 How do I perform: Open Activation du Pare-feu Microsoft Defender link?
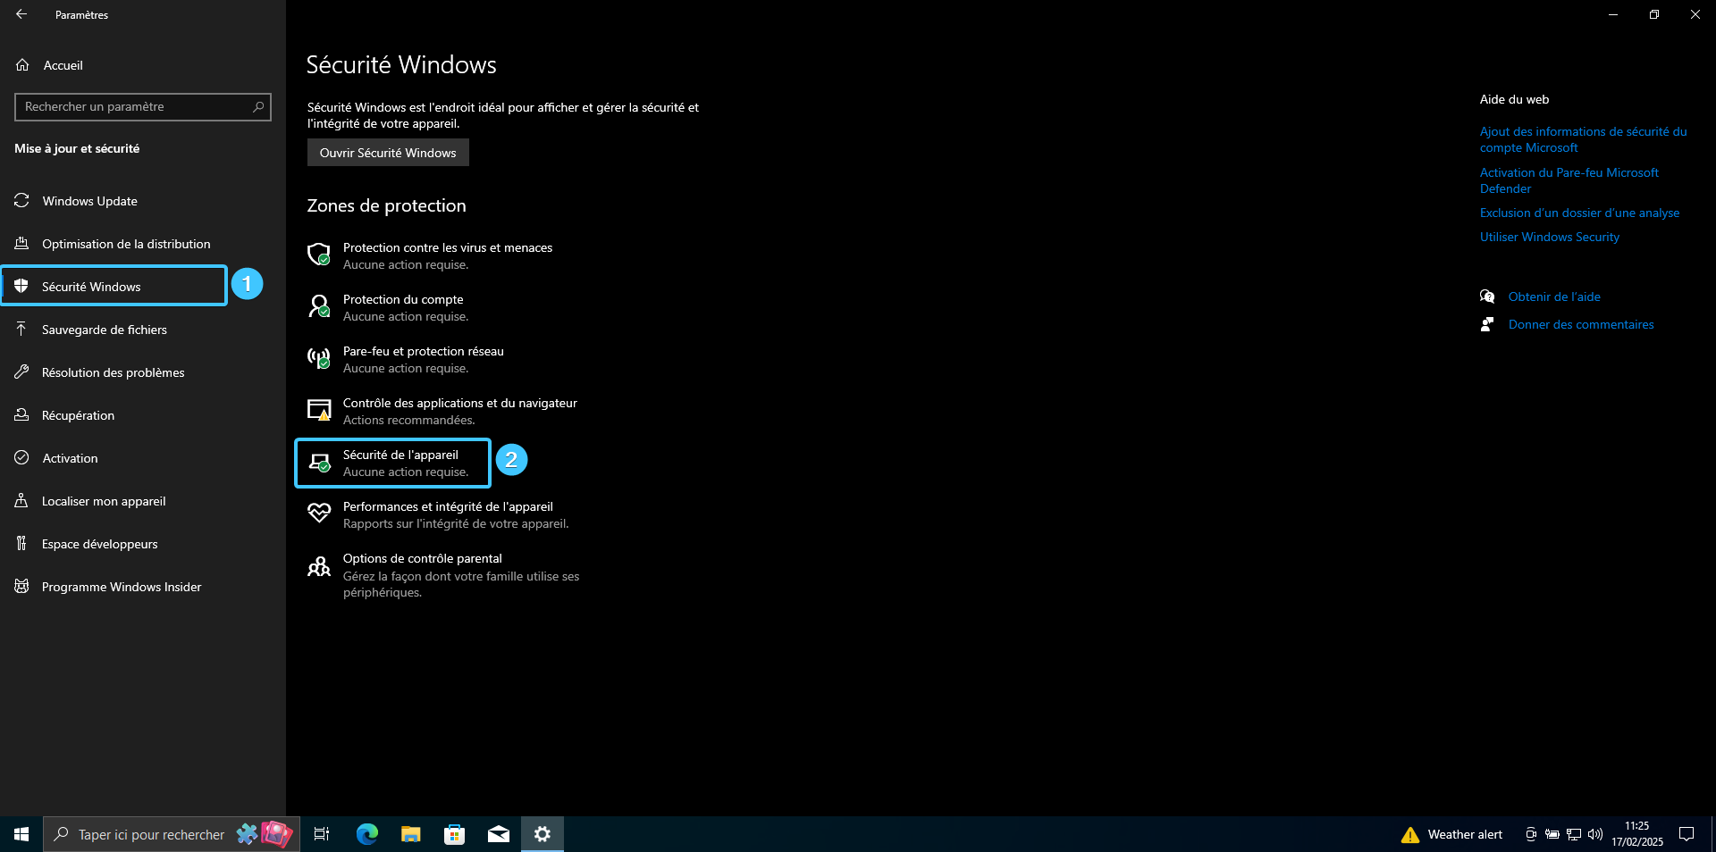[x=1569, y=180]
